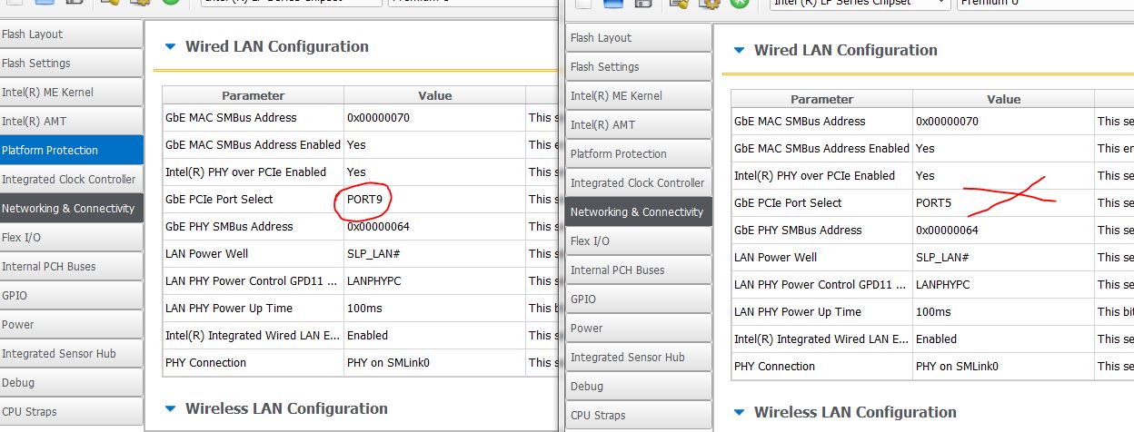This screenshot has height=432, width=1134.
Task: Click the save floppy icon in right window
Action: [643, 4]
